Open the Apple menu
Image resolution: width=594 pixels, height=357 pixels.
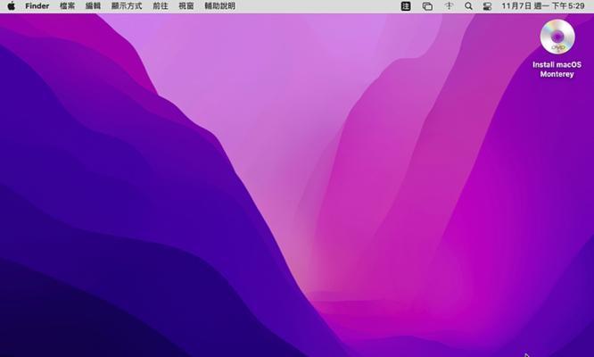(12, 6)
